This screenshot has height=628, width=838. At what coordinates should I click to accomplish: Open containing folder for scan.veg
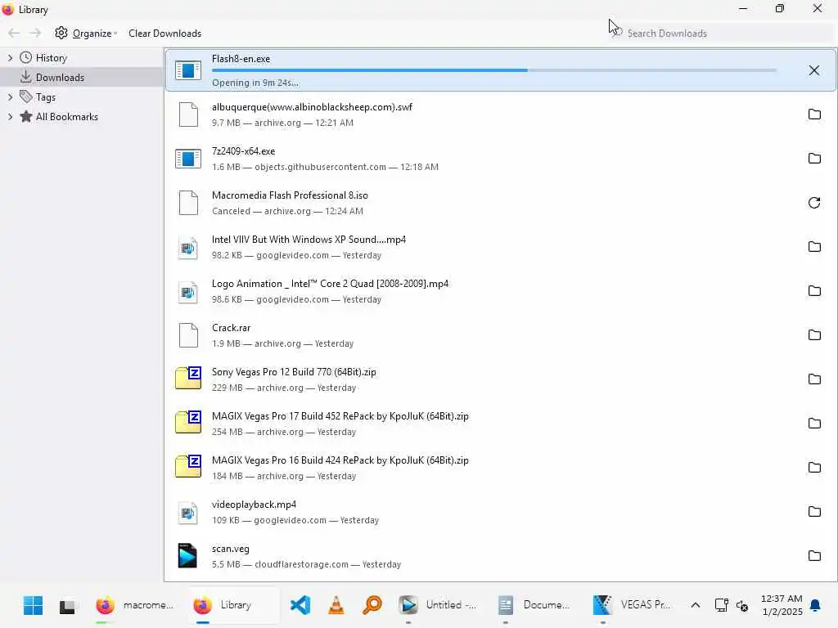point(814,556)
